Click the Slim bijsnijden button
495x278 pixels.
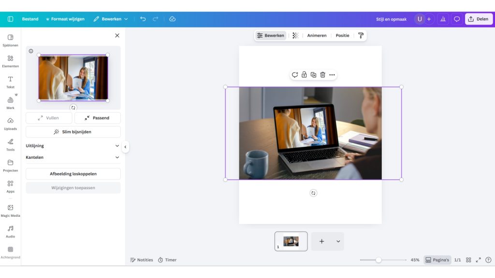pyautogui.click(x=73, y=132)
